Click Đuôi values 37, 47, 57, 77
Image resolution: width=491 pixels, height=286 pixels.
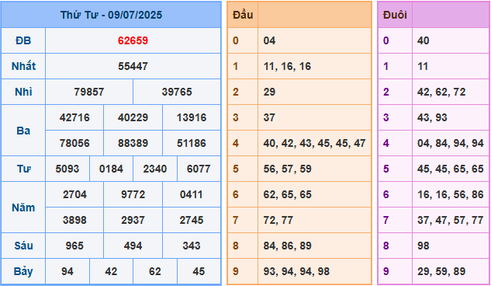tap(451, 221)
